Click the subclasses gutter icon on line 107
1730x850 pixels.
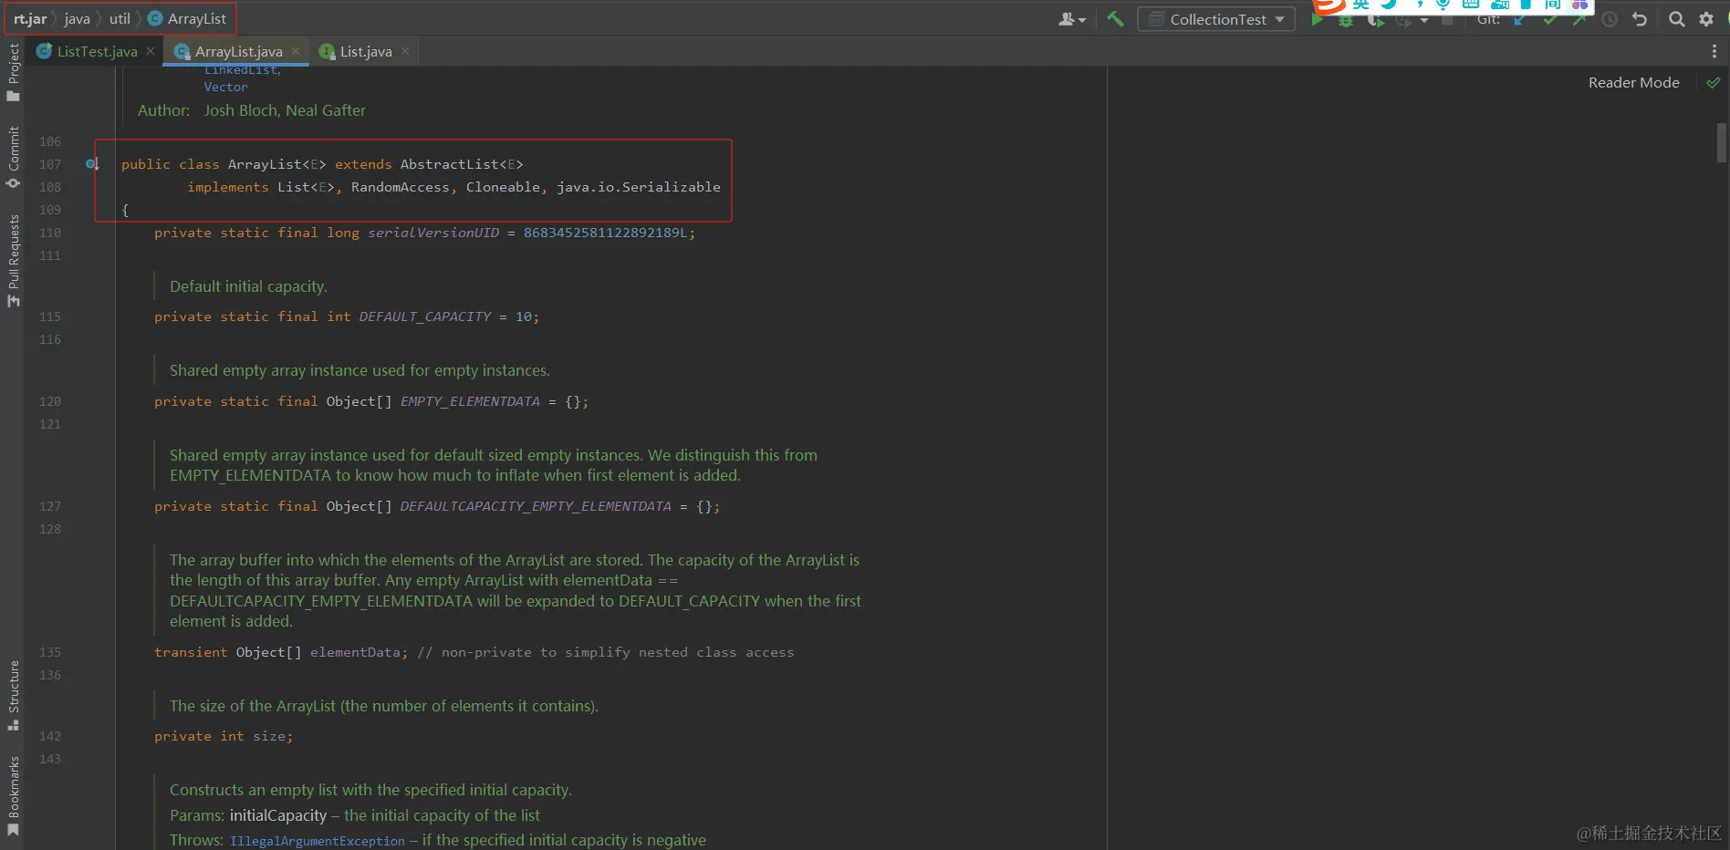92,165
